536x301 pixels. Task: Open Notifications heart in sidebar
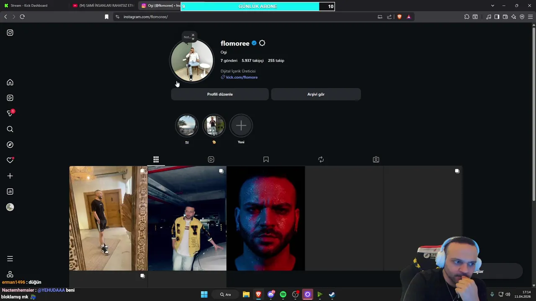(x=10, y=160)
